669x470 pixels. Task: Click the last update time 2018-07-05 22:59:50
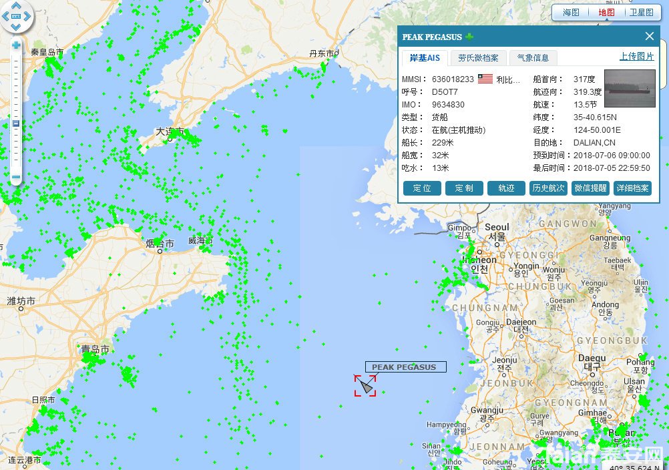[612, 168]
